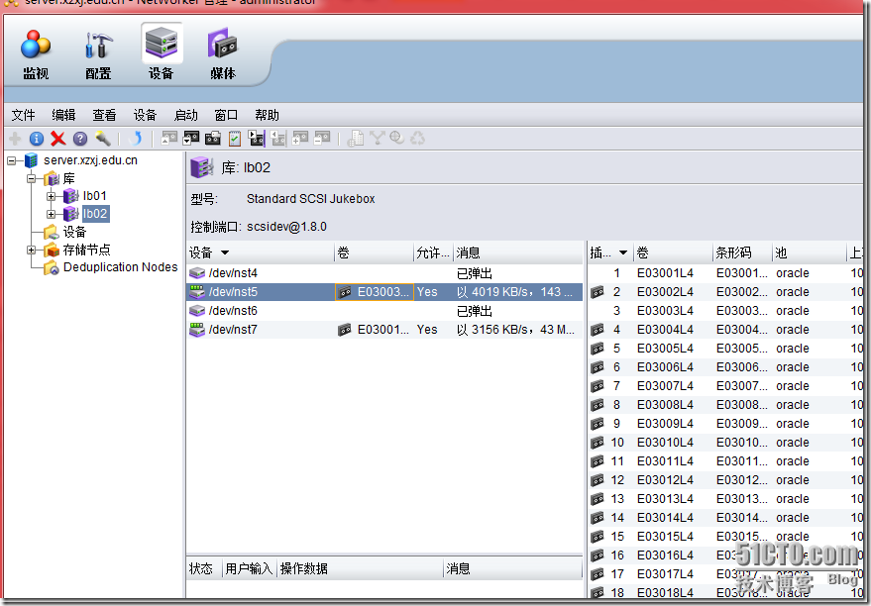Expand the lb02 library node
Screen dimensions: 871x606
[52, 214]
